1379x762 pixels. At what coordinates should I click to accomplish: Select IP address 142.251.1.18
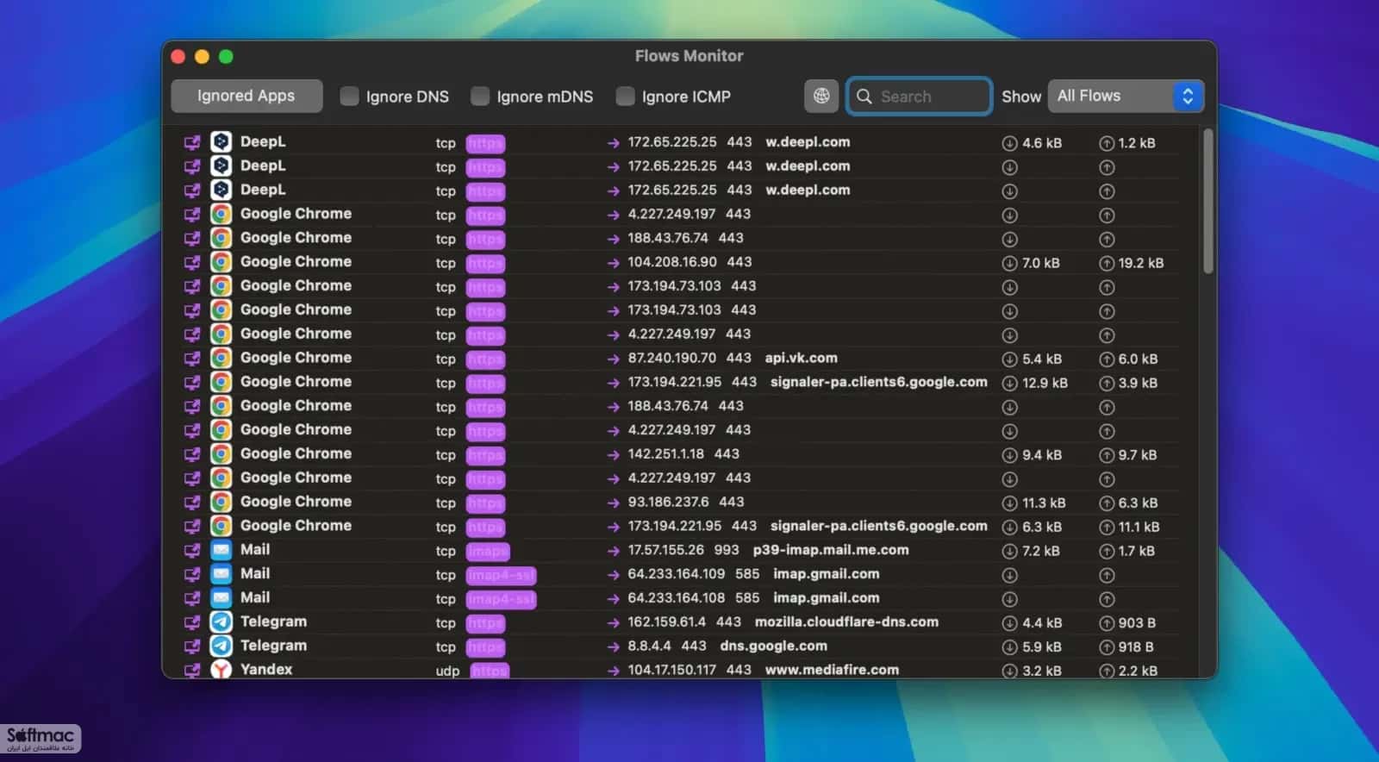click(665, 454)
